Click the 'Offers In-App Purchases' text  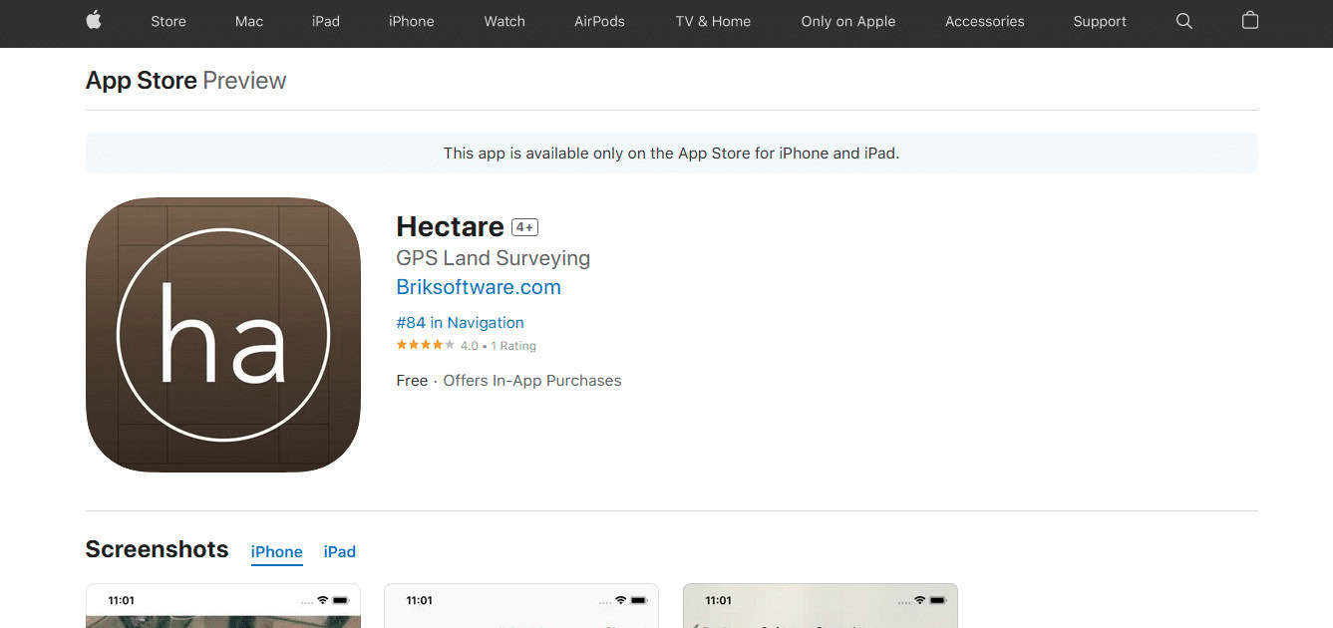click(x=532, y=381)
